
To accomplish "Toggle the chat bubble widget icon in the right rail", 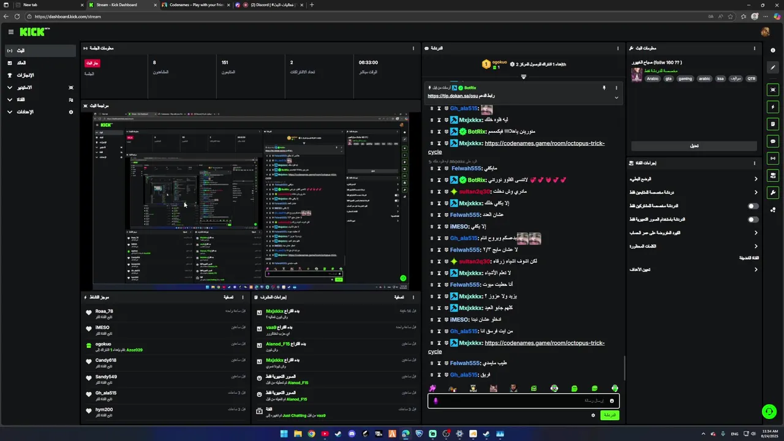I will click(x=773, y=141).
